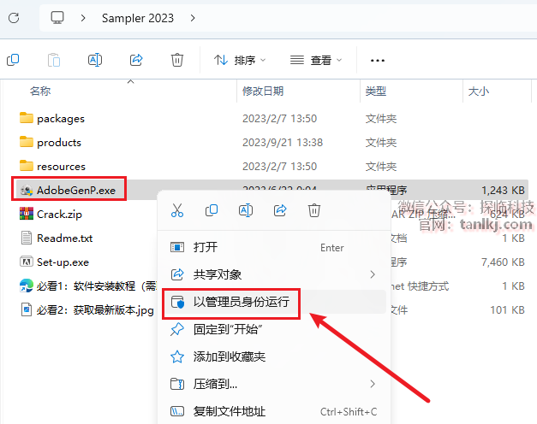Sort by the 名称 column header
Viewport: 537px width, 424px height.
coord(40,91)
